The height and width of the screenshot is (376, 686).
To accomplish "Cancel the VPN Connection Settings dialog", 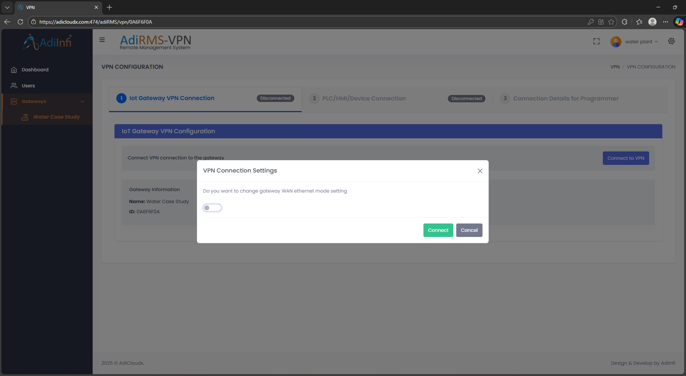I will 469,230.
